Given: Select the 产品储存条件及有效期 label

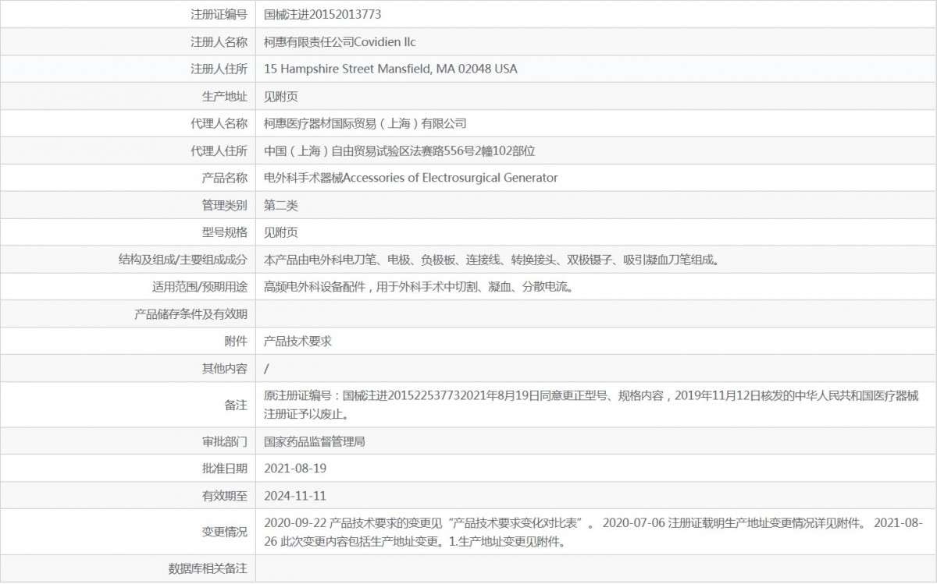Looking at the screenshot, I should 191,314.
